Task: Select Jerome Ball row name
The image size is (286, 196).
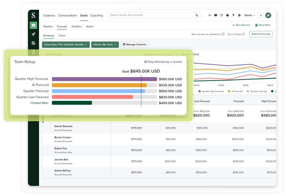Action: pyautogui.click(x=61, y=160)
